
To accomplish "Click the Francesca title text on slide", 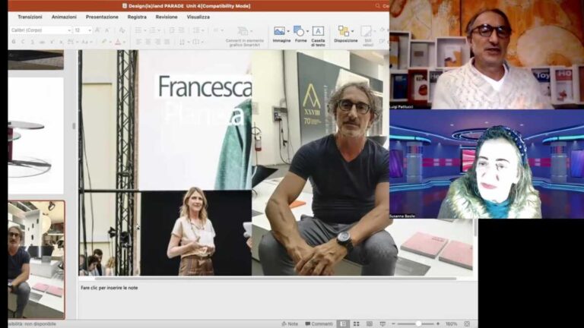I will tap(205, 87).
